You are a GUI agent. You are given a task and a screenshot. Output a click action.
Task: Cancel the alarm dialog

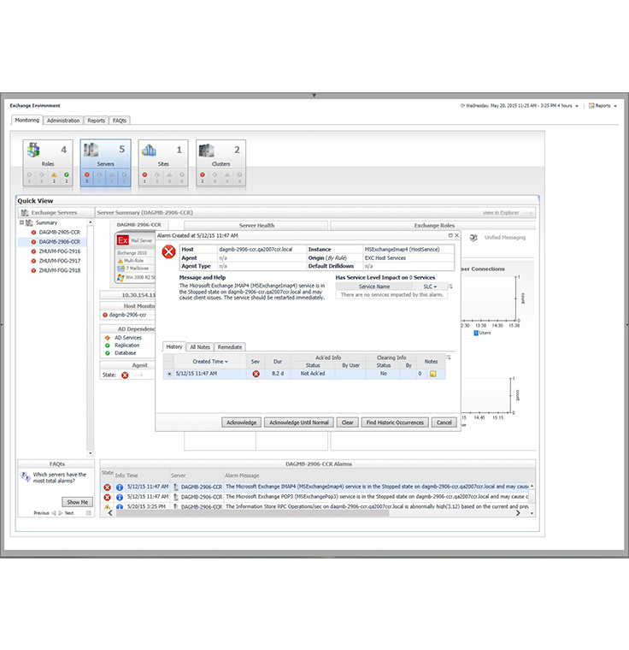(x=444, y=422)
